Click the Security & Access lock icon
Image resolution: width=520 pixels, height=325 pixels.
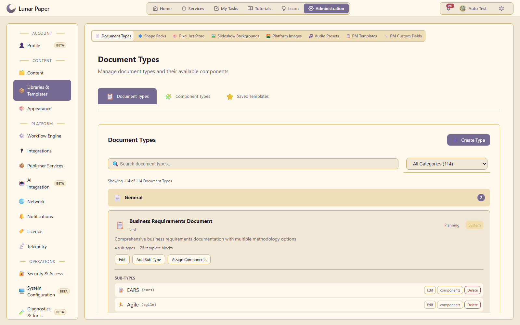coord(22,274)
